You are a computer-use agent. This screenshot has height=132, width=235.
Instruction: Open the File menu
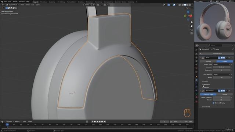[x=6, y=1]
